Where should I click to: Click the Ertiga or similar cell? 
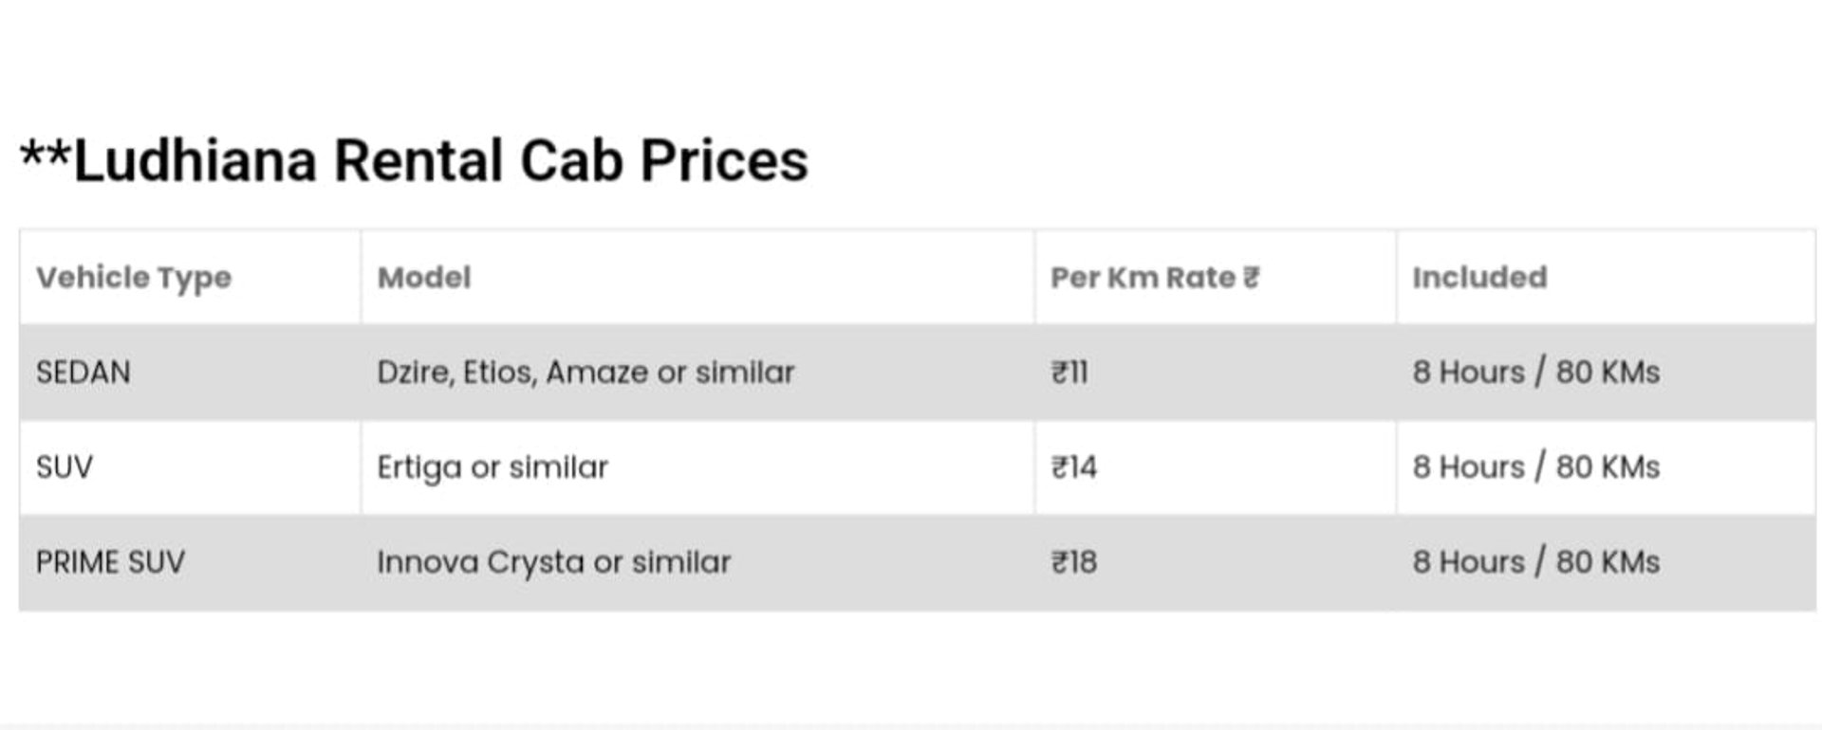coord(493,468)
